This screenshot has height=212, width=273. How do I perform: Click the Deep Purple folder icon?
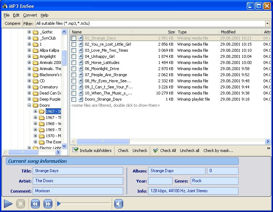click(x=36, y=99)
